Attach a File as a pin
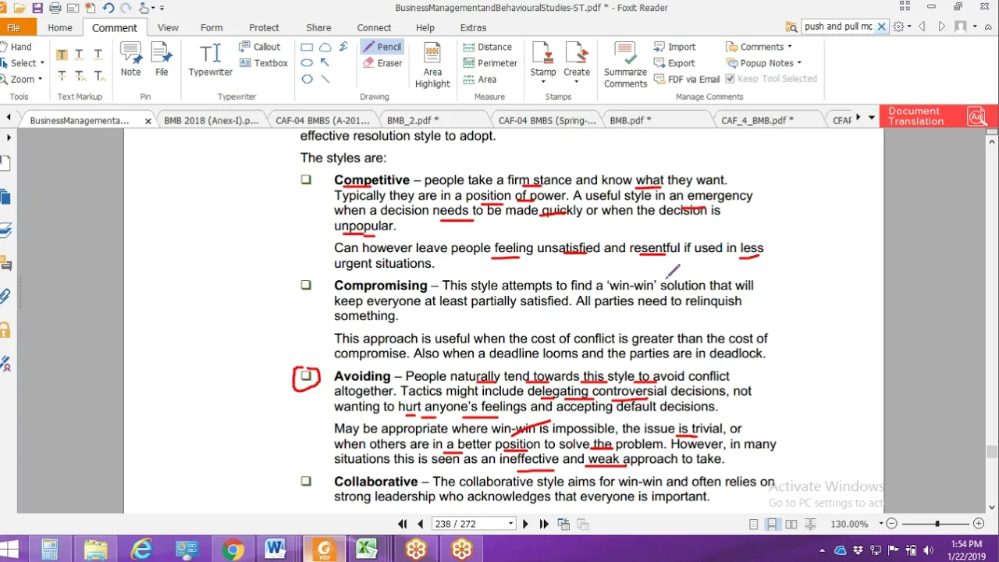 162,59
